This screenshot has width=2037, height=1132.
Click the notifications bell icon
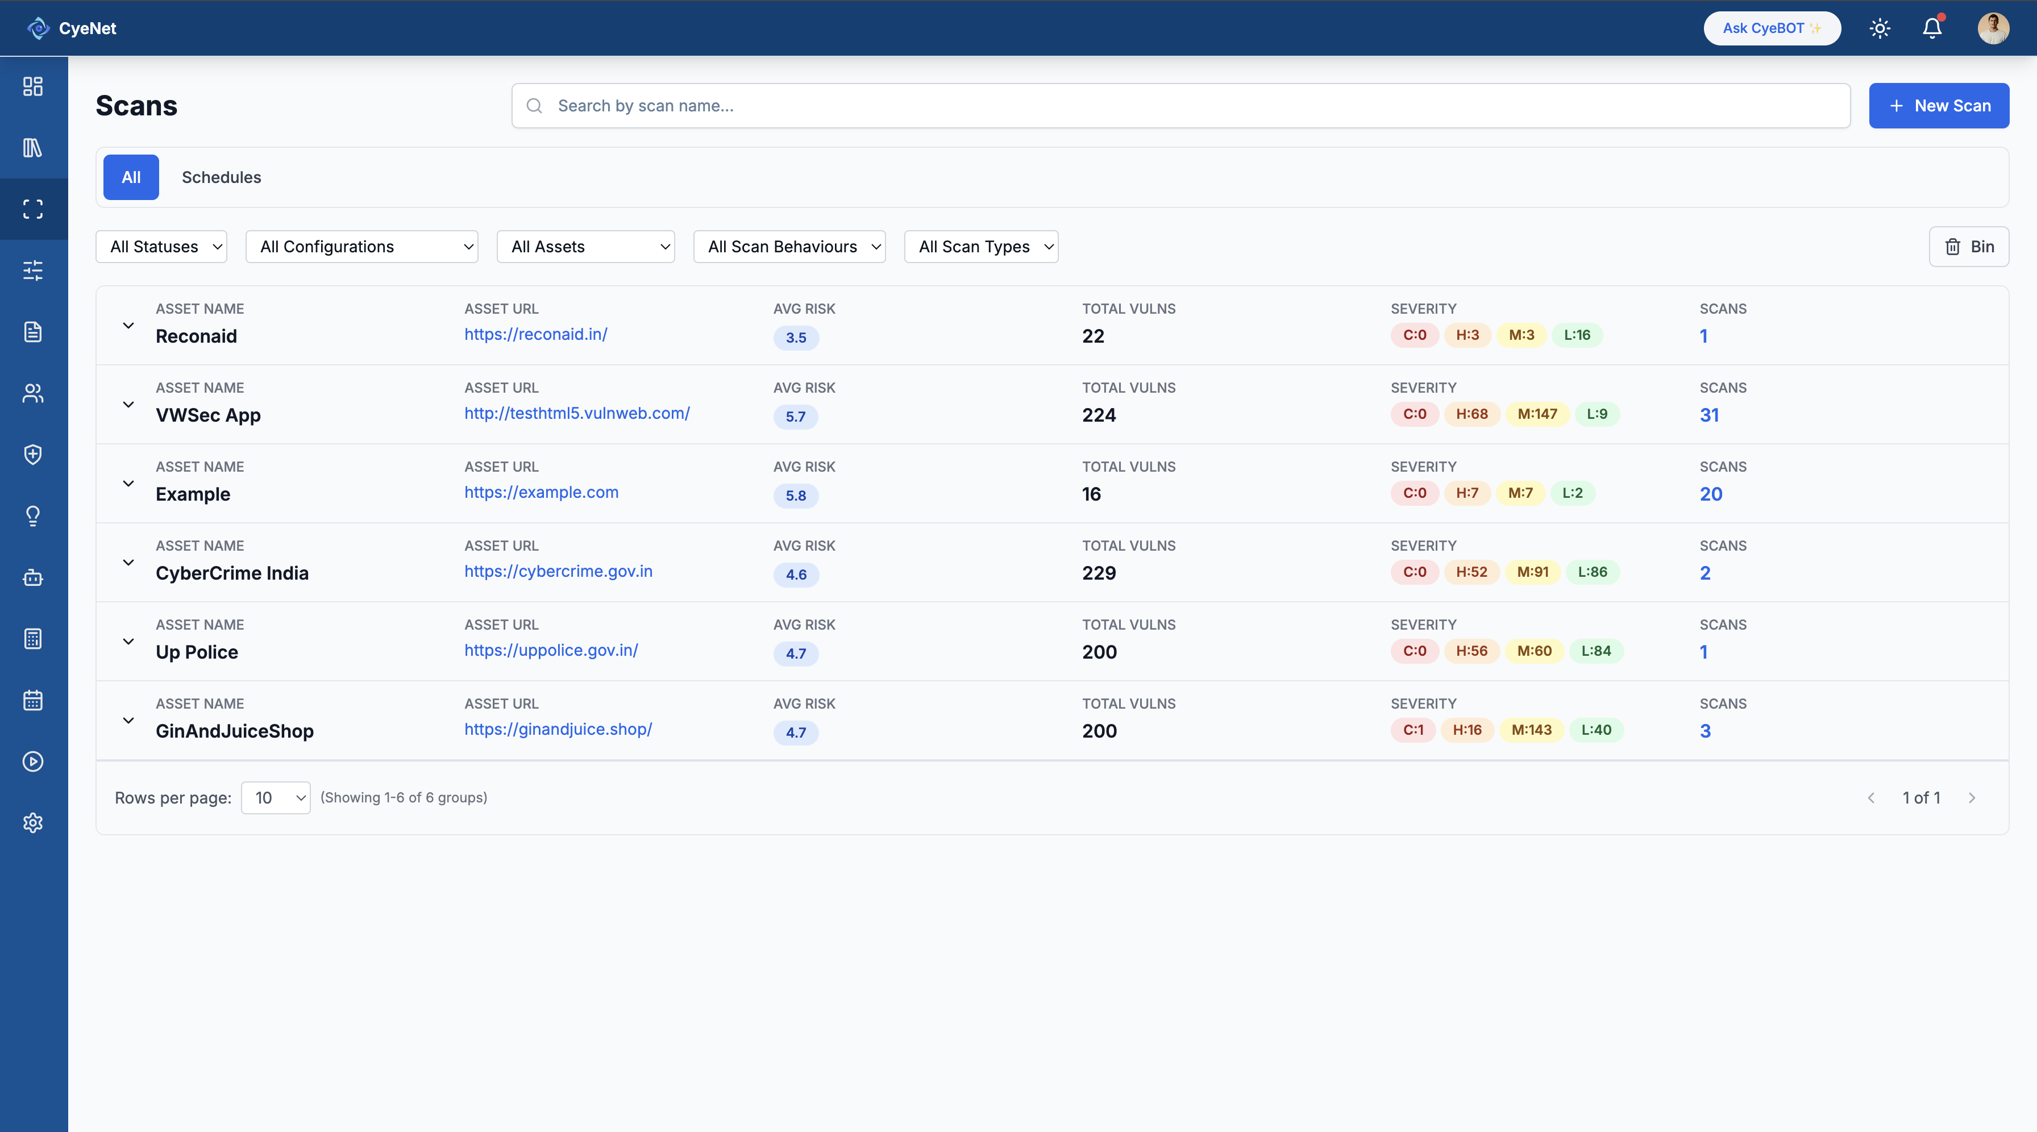click(1932, 28)
